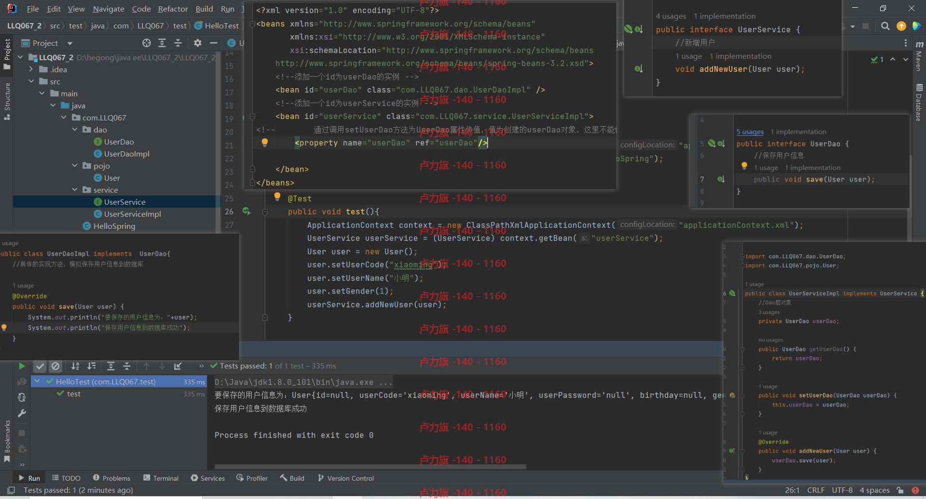This screenshot has width=926, height=499.
Task: Sort test results by duration
Action: tap(91, 366)
